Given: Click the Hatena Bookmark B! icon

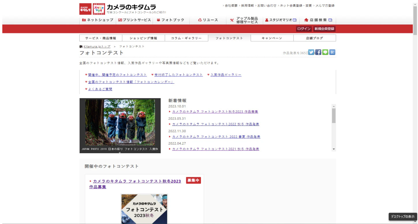Looking at the screenshot, I should click(x=332, y=52).
